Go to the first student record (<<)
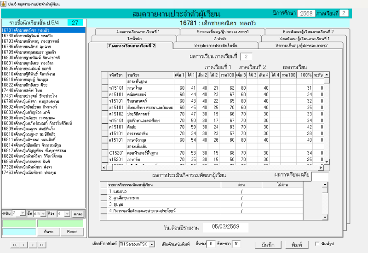Image resolution: width=368 pixels, height=253 pixels. [15, 245]
